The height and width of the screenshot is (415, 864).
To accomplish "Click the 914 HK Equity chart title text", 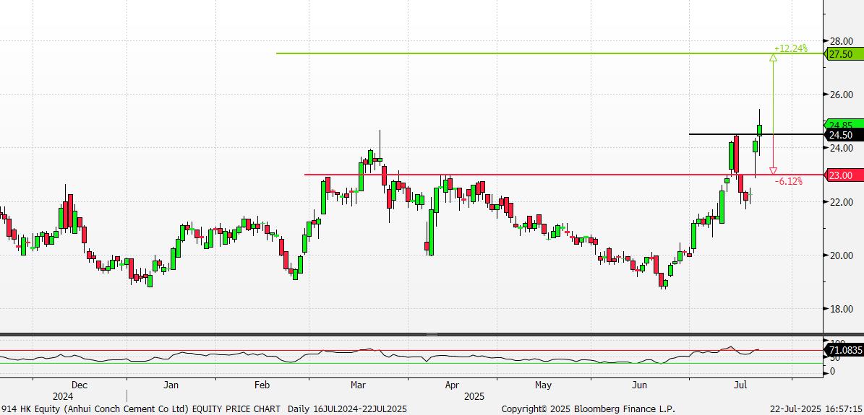I will (204, 409).
